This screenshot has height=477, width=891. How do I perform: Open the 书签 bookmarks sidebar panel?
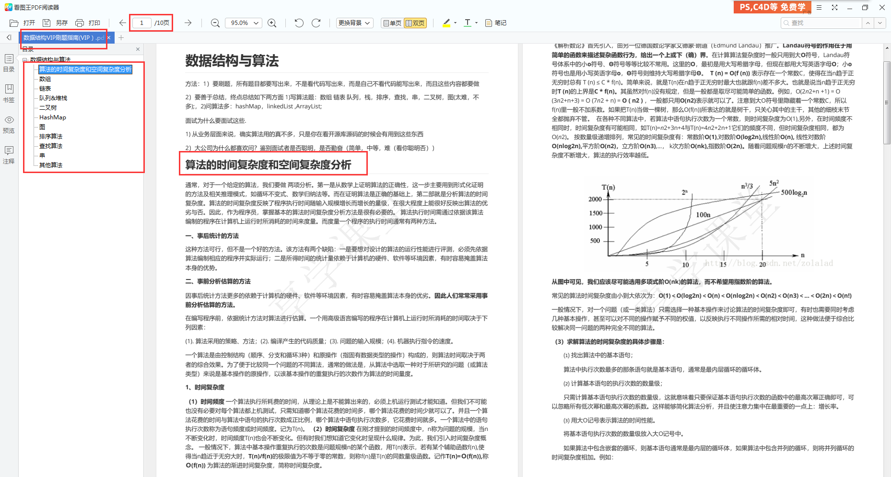pos(9,93)
